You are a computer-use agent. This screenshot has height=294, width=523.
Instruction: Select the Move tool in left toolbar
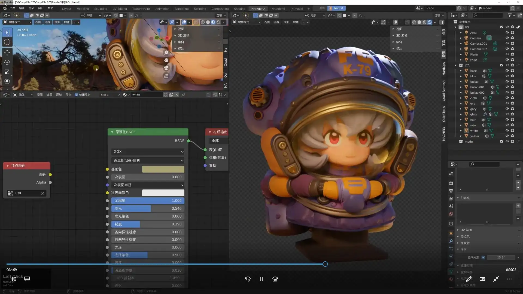click(x=7, y=52)
